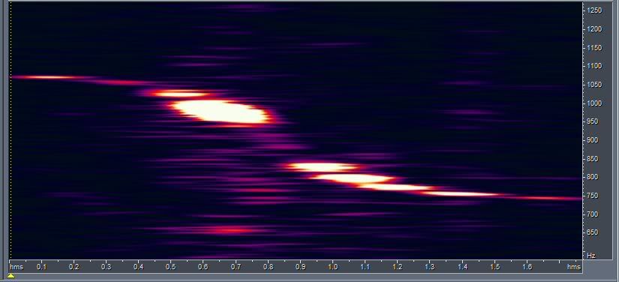619x282 pixels.
Task: Click the thin trace at the far-left start
Action: click(44, 77)
